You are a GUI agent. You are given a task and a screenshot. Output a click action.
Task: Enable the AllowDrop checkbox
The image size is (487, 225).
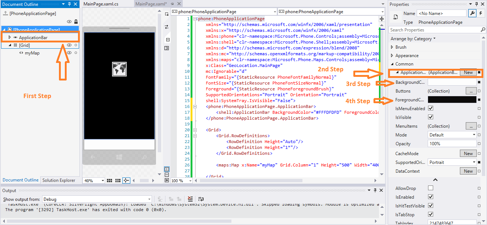click(431, 188)
